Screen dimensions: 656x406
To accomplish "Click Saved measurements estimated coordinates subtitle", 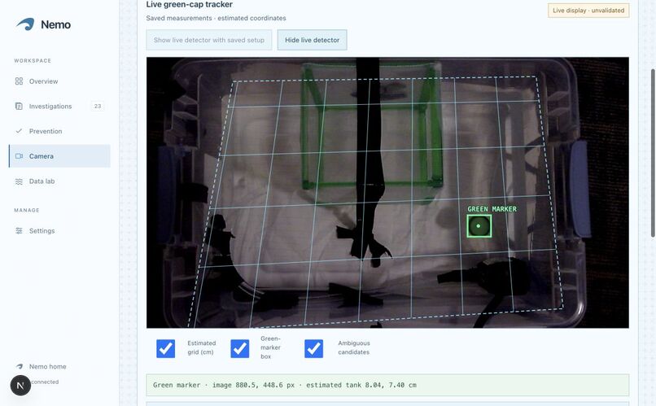I will 216,18.
